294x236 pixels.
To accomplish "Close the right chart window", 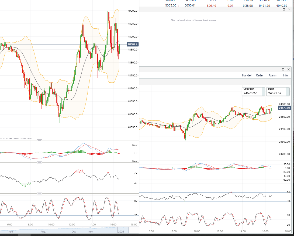I will coord(289,69).
